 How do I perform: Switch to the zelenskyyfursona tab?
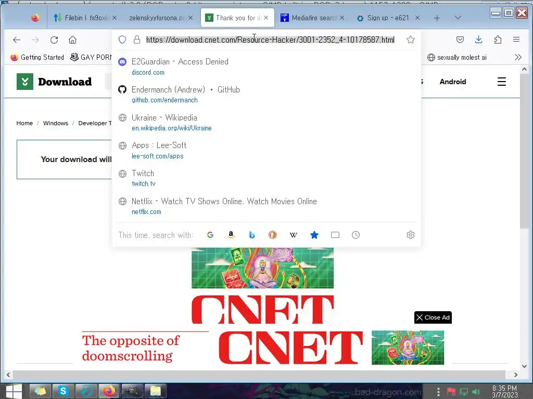coord(161,18)
